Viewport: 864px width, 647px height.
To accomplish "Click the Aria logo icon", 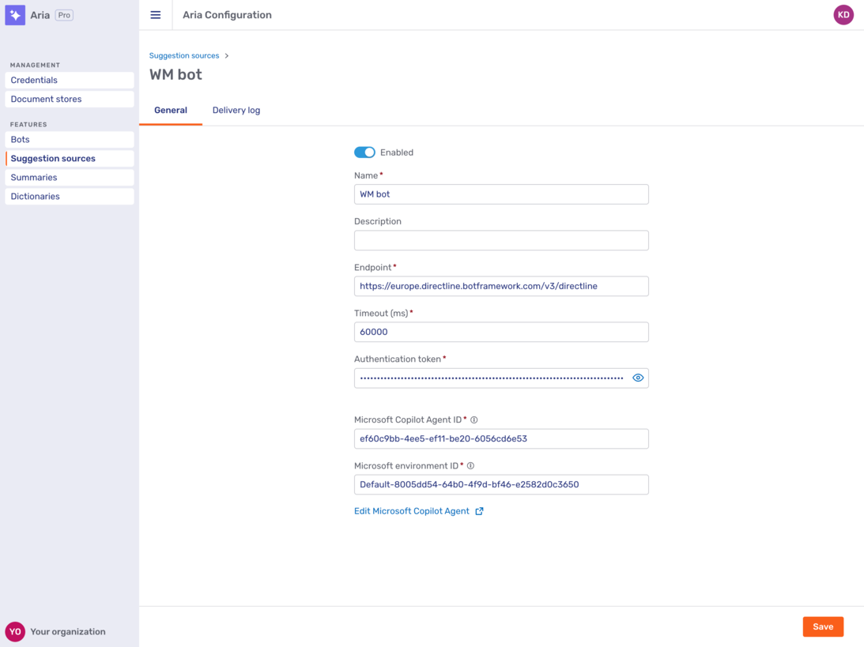I will tap(15, 15).
